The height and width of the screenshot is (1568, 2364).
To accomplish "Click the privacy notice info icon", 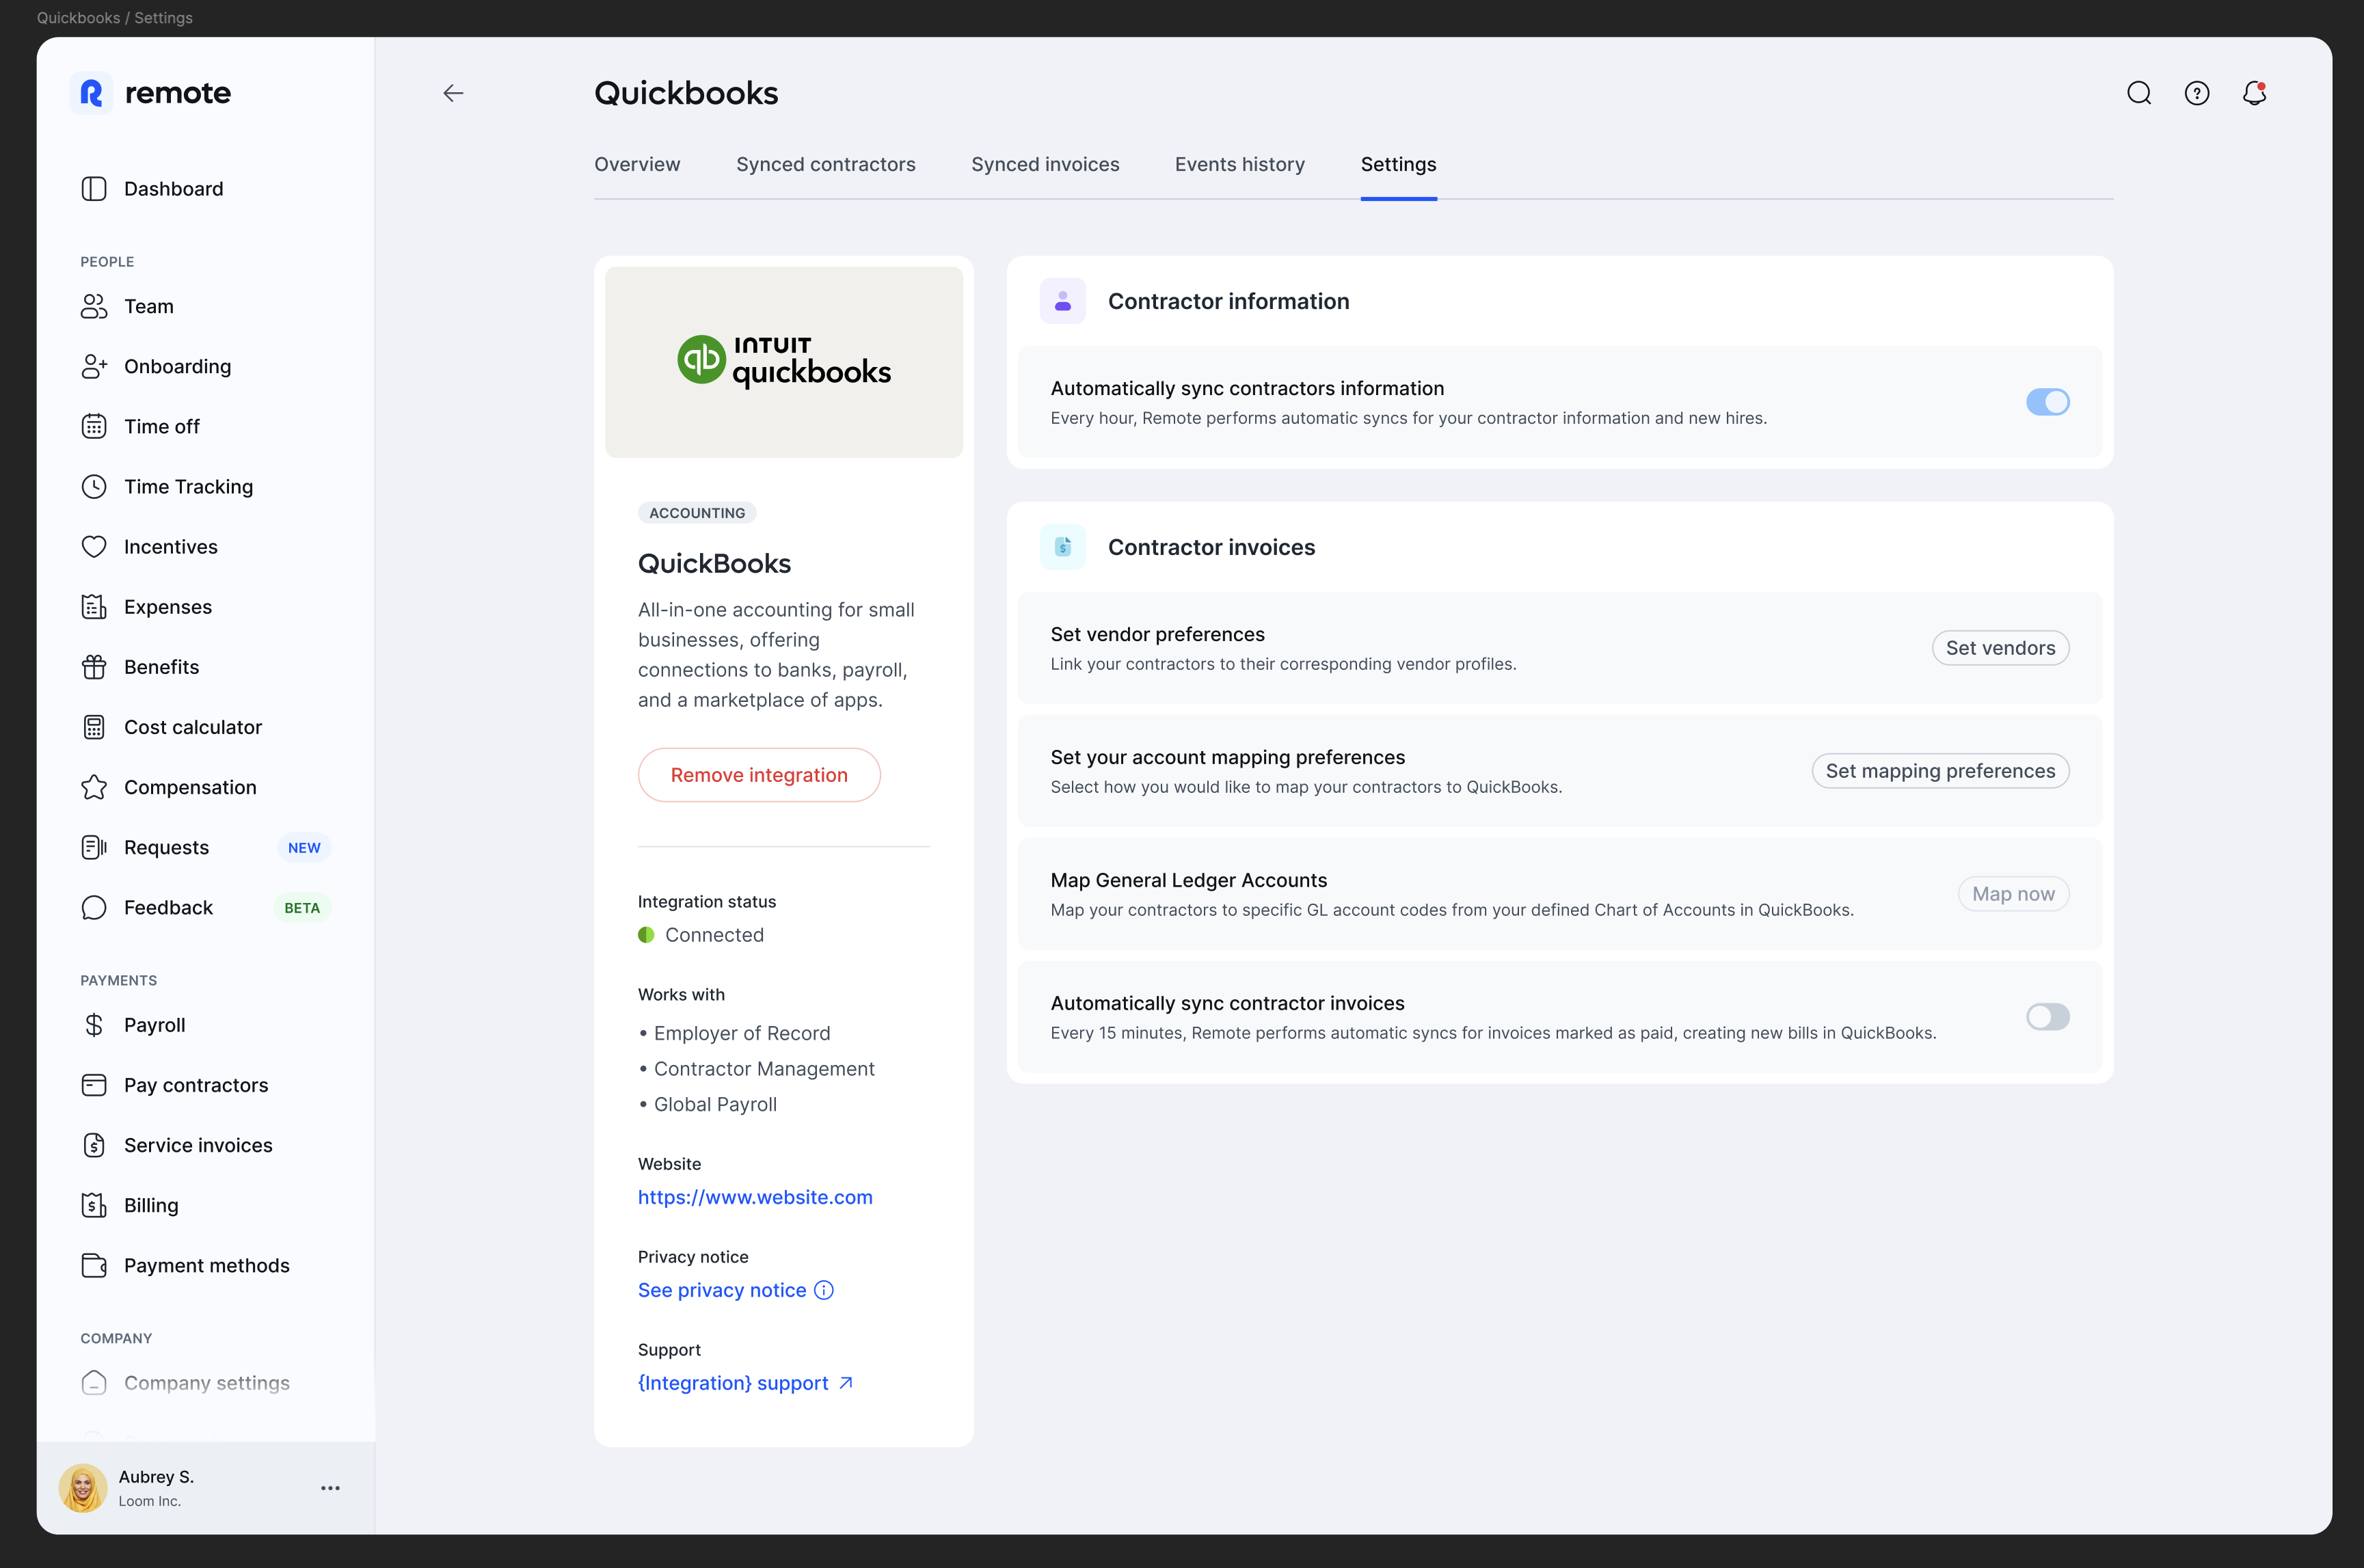I will [824, 1290].
